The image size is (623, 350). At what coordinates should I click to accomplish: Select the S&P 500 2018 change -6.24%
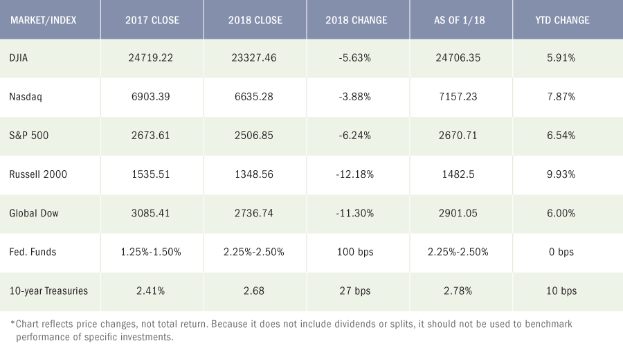click(355, 136)
